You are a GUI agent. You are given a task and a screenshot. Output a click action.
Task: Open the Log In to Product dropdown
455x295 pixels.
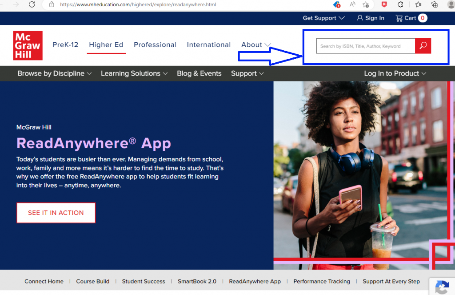tap(395, 73)
